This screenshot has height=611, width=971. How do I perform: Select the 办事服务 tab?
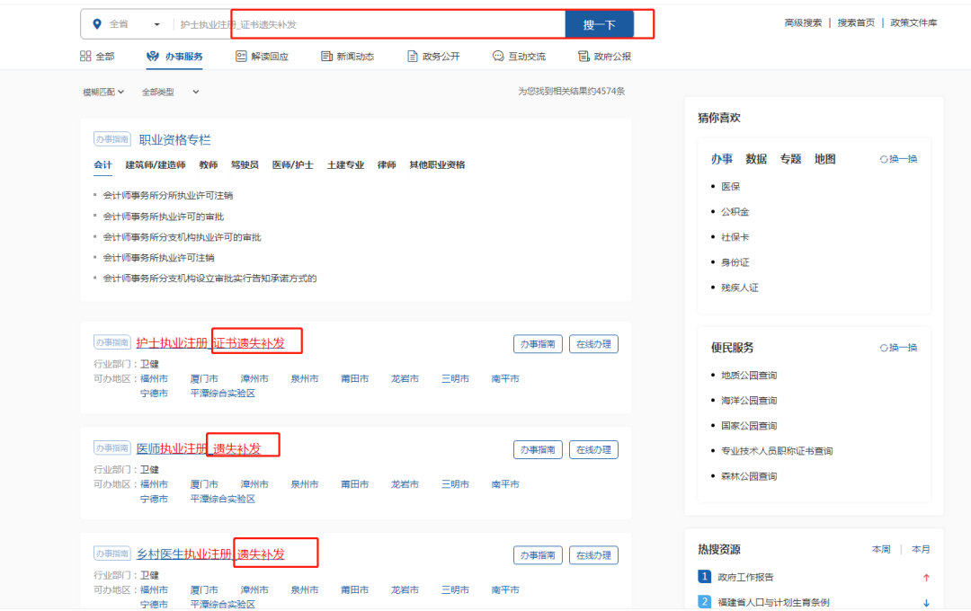pyautogui.click(x=174, y=57)
